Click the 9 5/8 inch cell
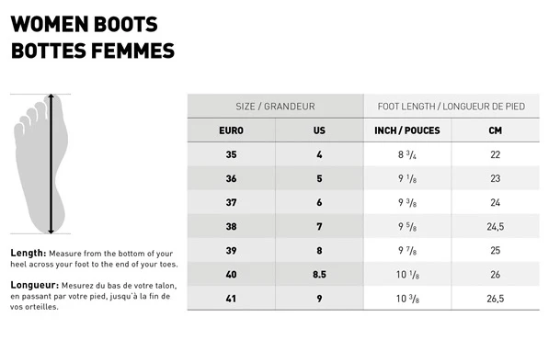 407,226
